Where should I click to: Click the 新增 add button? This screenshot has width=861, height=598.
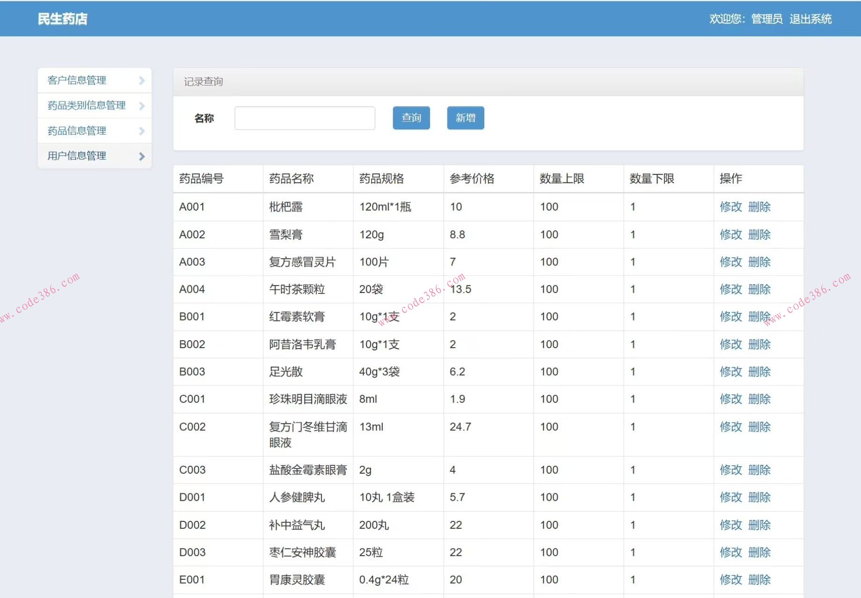point(465,118)
